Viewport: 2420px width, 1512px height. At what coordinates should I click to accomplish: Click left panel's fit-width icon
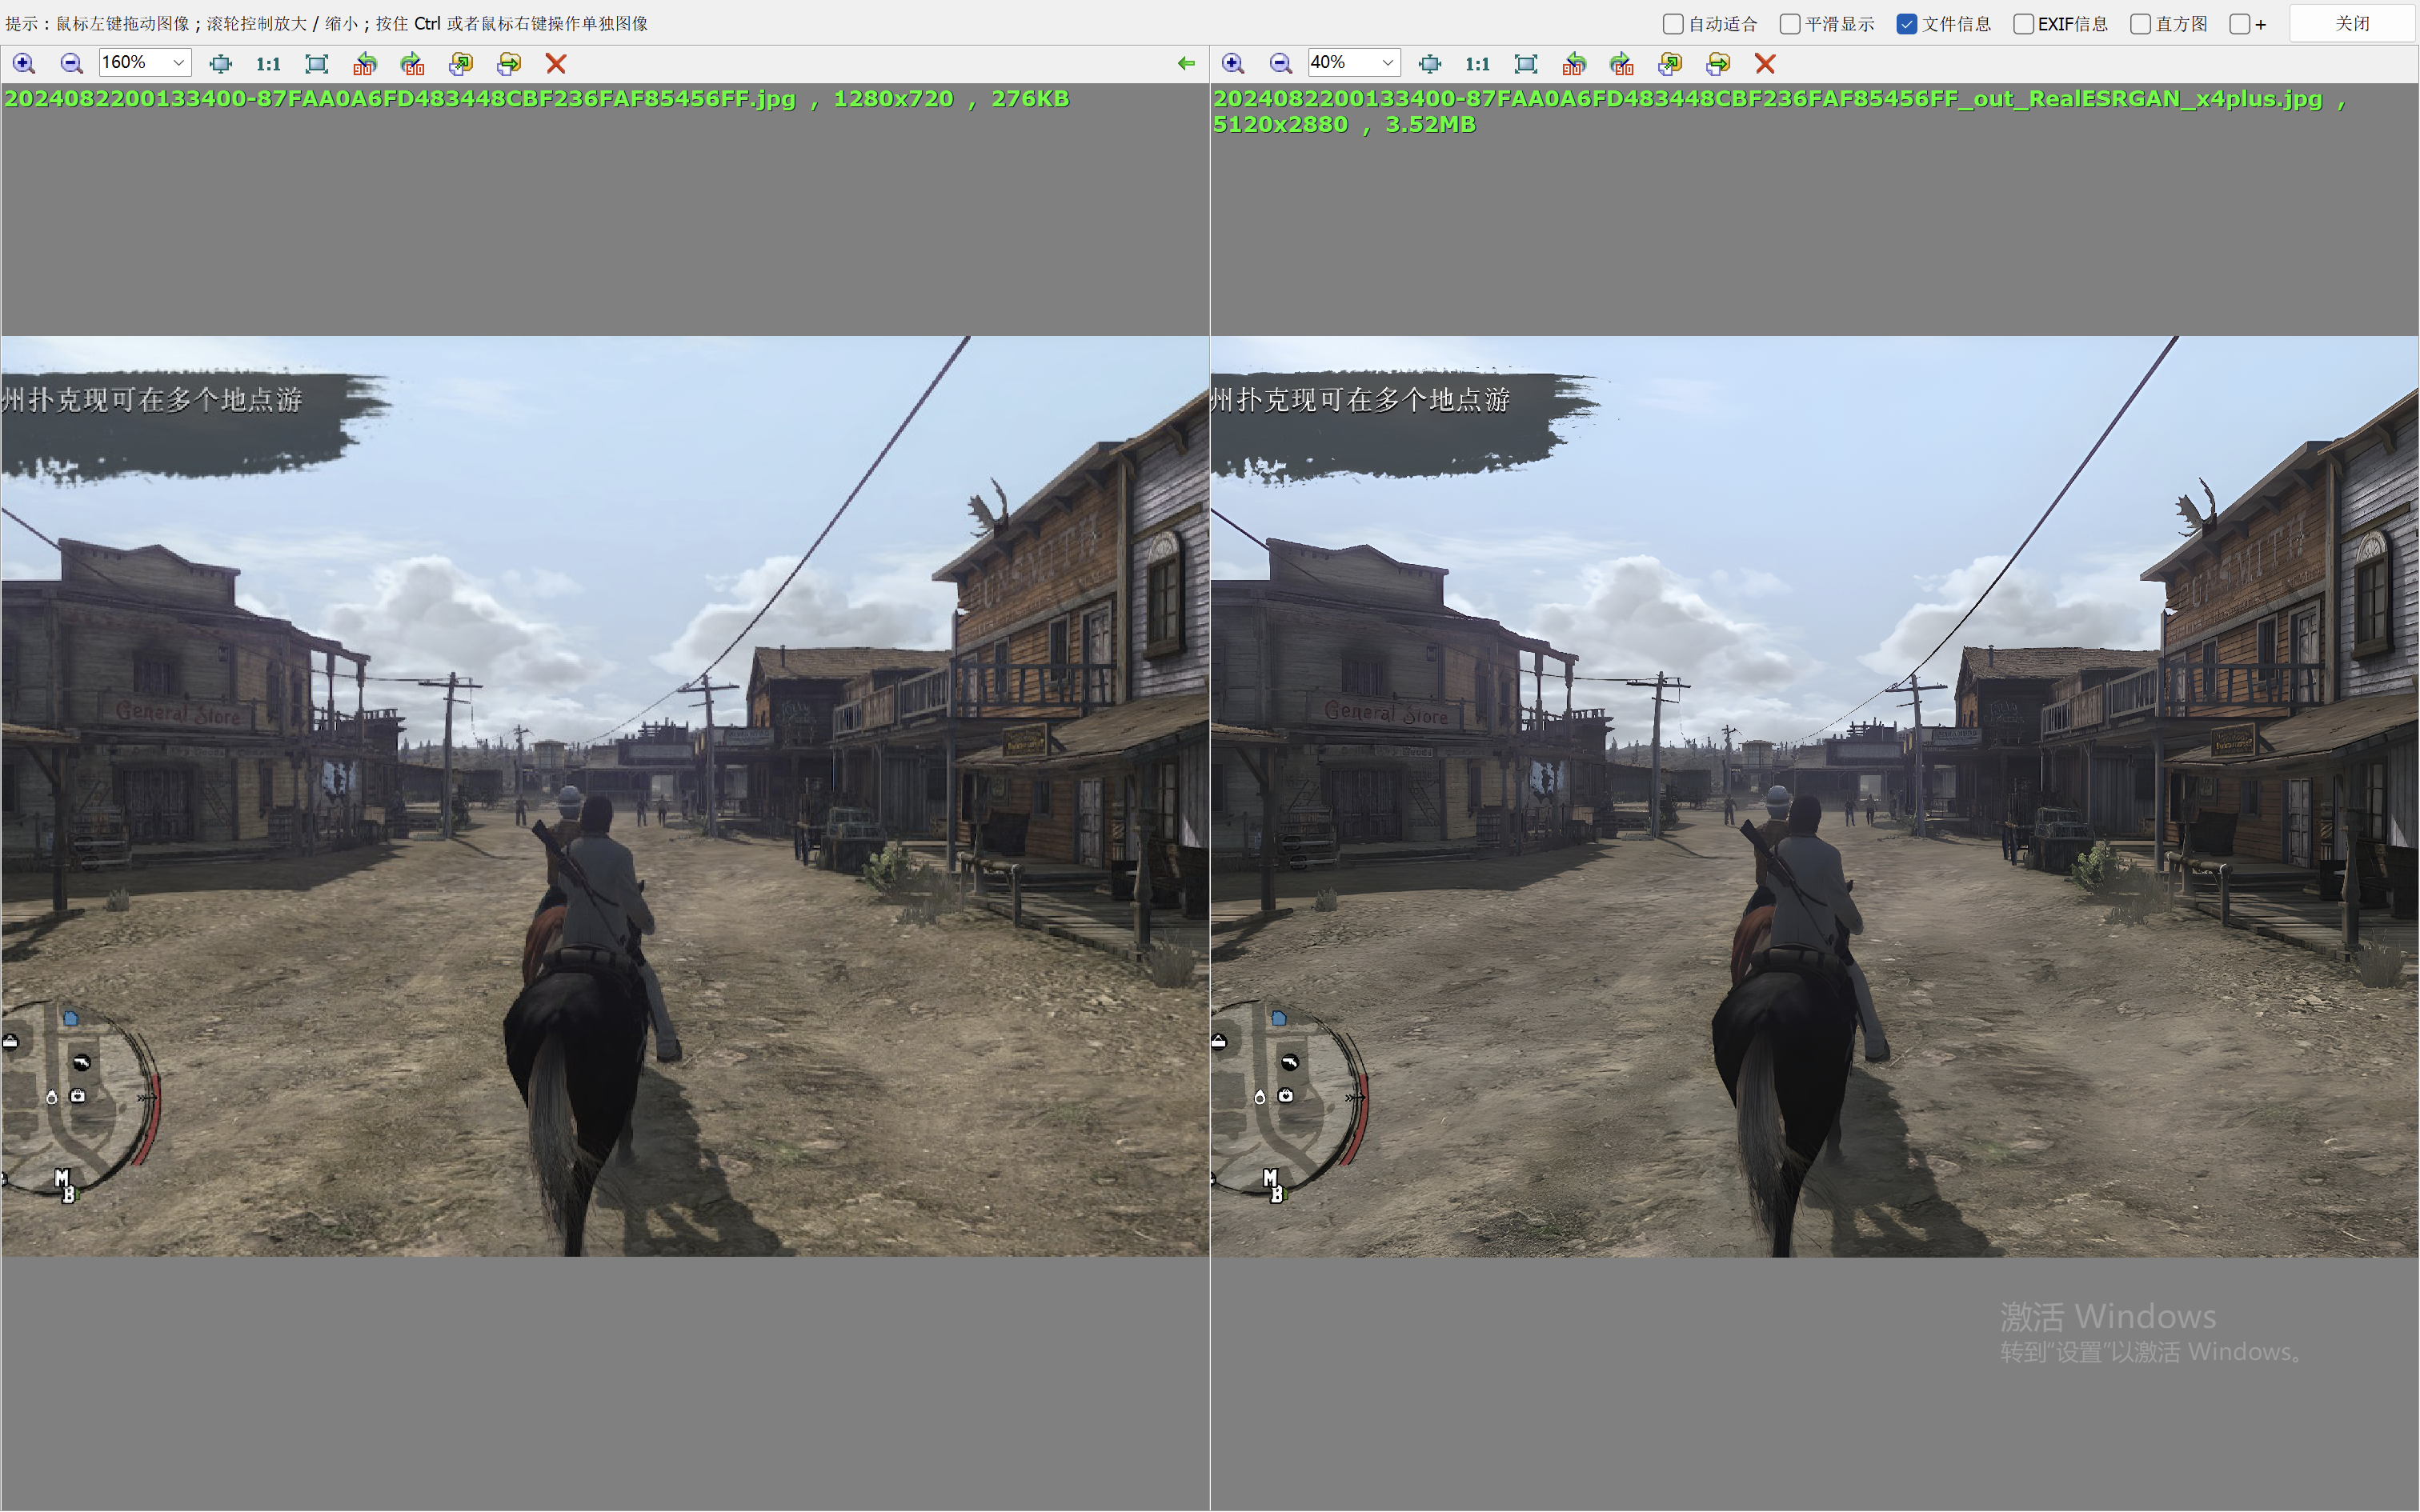pyautogui.click(x=221, y=64)
